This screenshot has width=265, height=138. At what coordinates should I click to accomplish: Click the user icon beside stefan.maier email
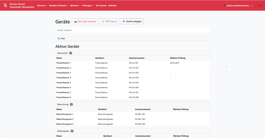(224, 5)
